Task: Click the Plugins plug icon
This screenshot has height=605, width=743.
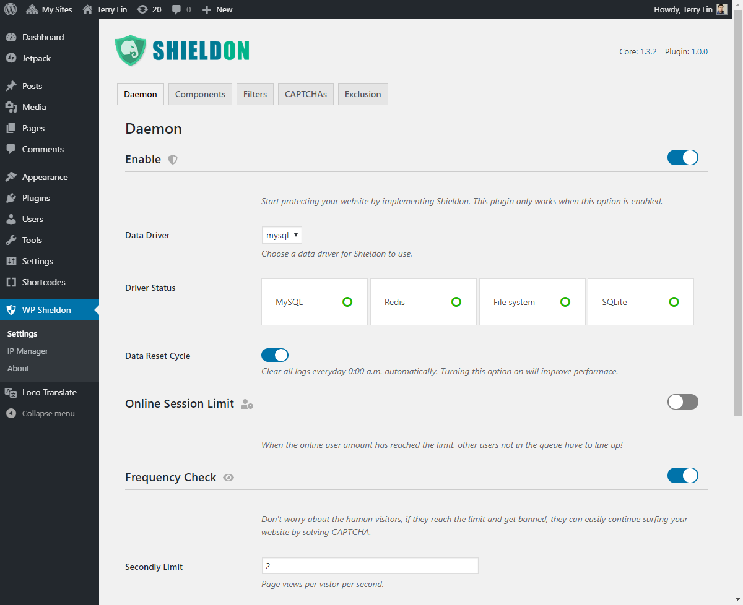Action: pyautogui.click(x=11, y=198)
